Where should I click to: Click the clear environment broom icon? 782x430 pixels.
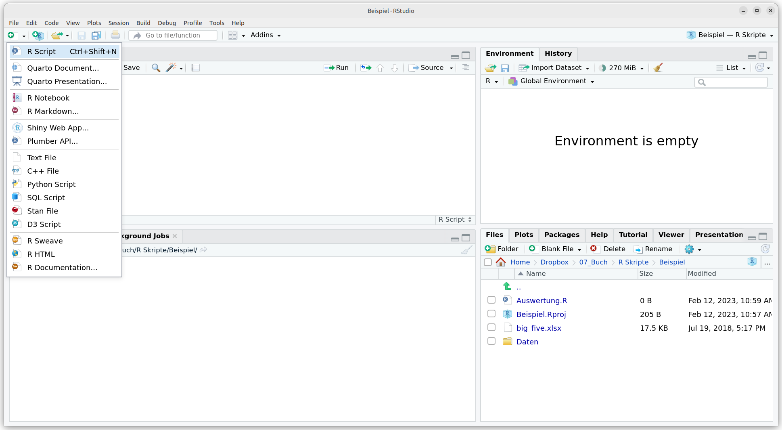[658, 67]
